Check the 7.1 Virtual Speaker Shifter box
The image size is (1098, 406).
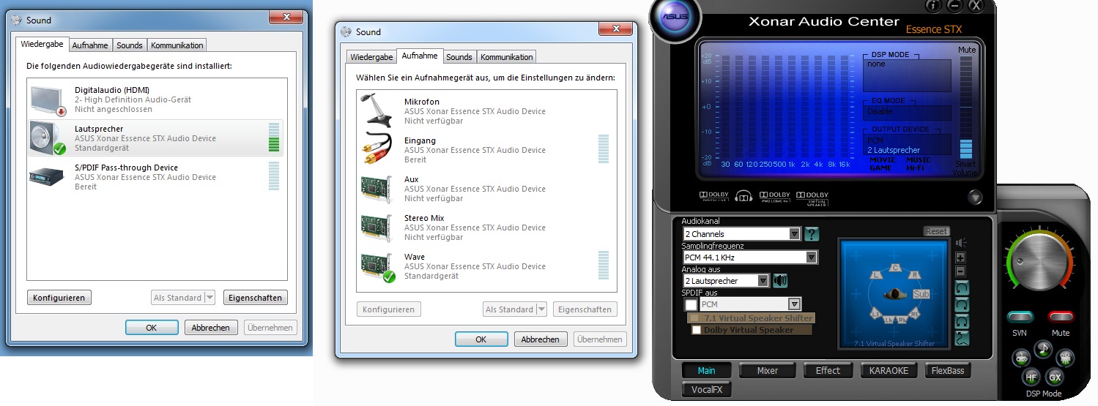coord(694,318)
